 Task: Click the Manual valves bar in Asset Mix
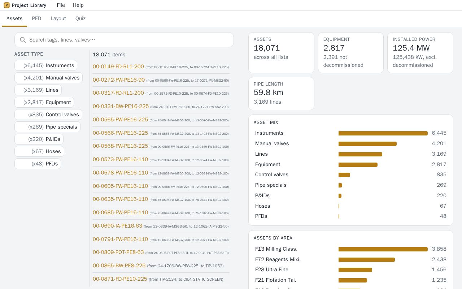click(x=367, y=144)
